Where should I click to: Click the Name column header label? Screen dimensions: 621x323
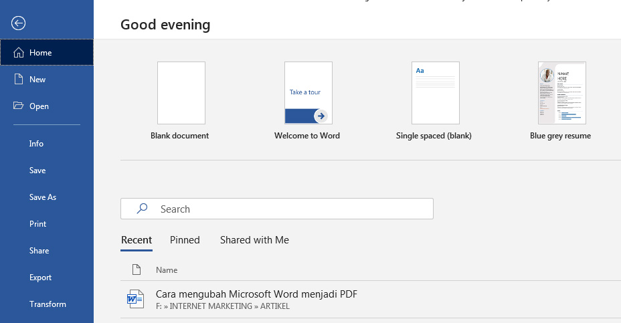[x=167, y=270]
